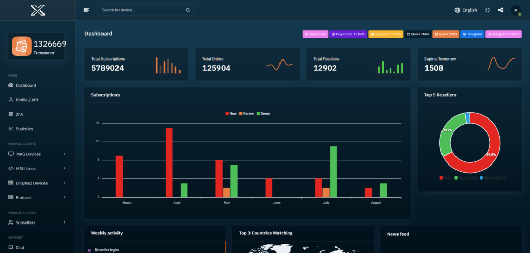Click the globe language icon
The width and height of the screenshot is (530, 253).
point(458,10)
